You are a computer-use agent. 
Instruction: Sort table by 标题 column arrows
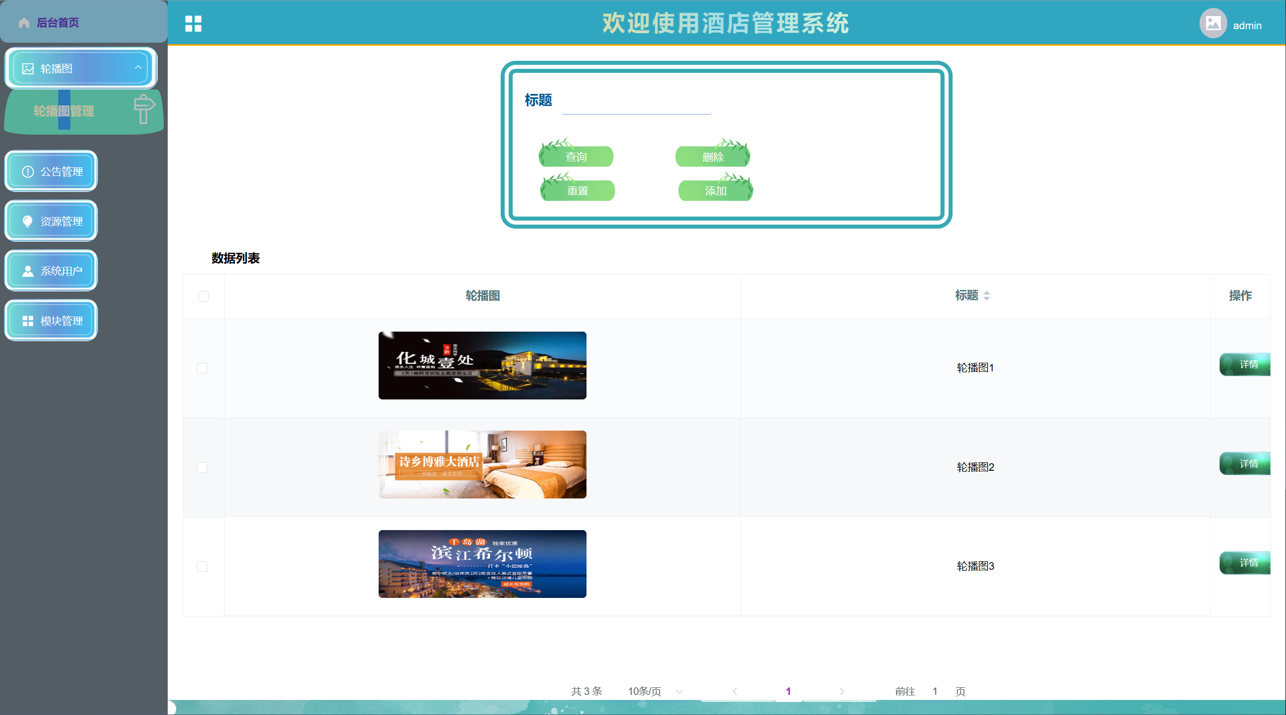[x=987, y=295]
